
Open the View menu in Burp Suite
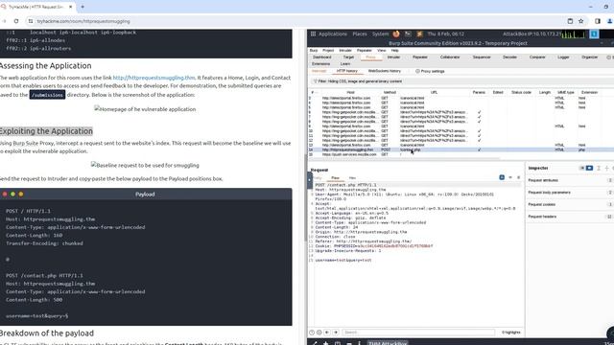pos(382,51)
